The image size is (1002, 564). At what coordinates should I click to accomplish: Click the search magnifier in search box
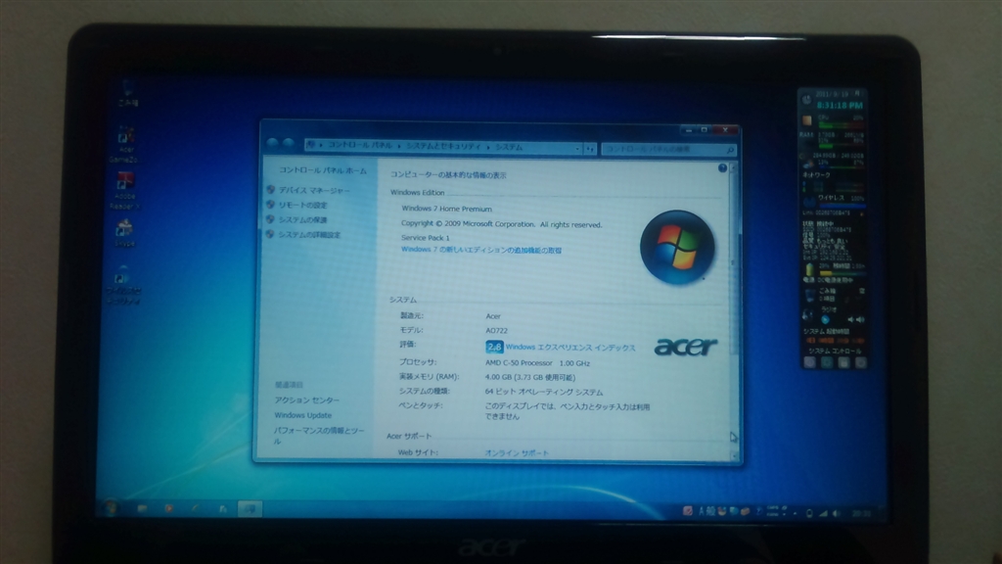pyautogui.click(x=730, y=150)
